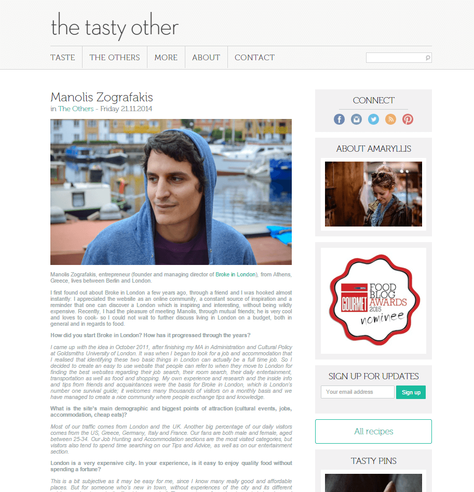
Task: Click the site logo 'the tasty other'
Action: click(x=115, y=27)
